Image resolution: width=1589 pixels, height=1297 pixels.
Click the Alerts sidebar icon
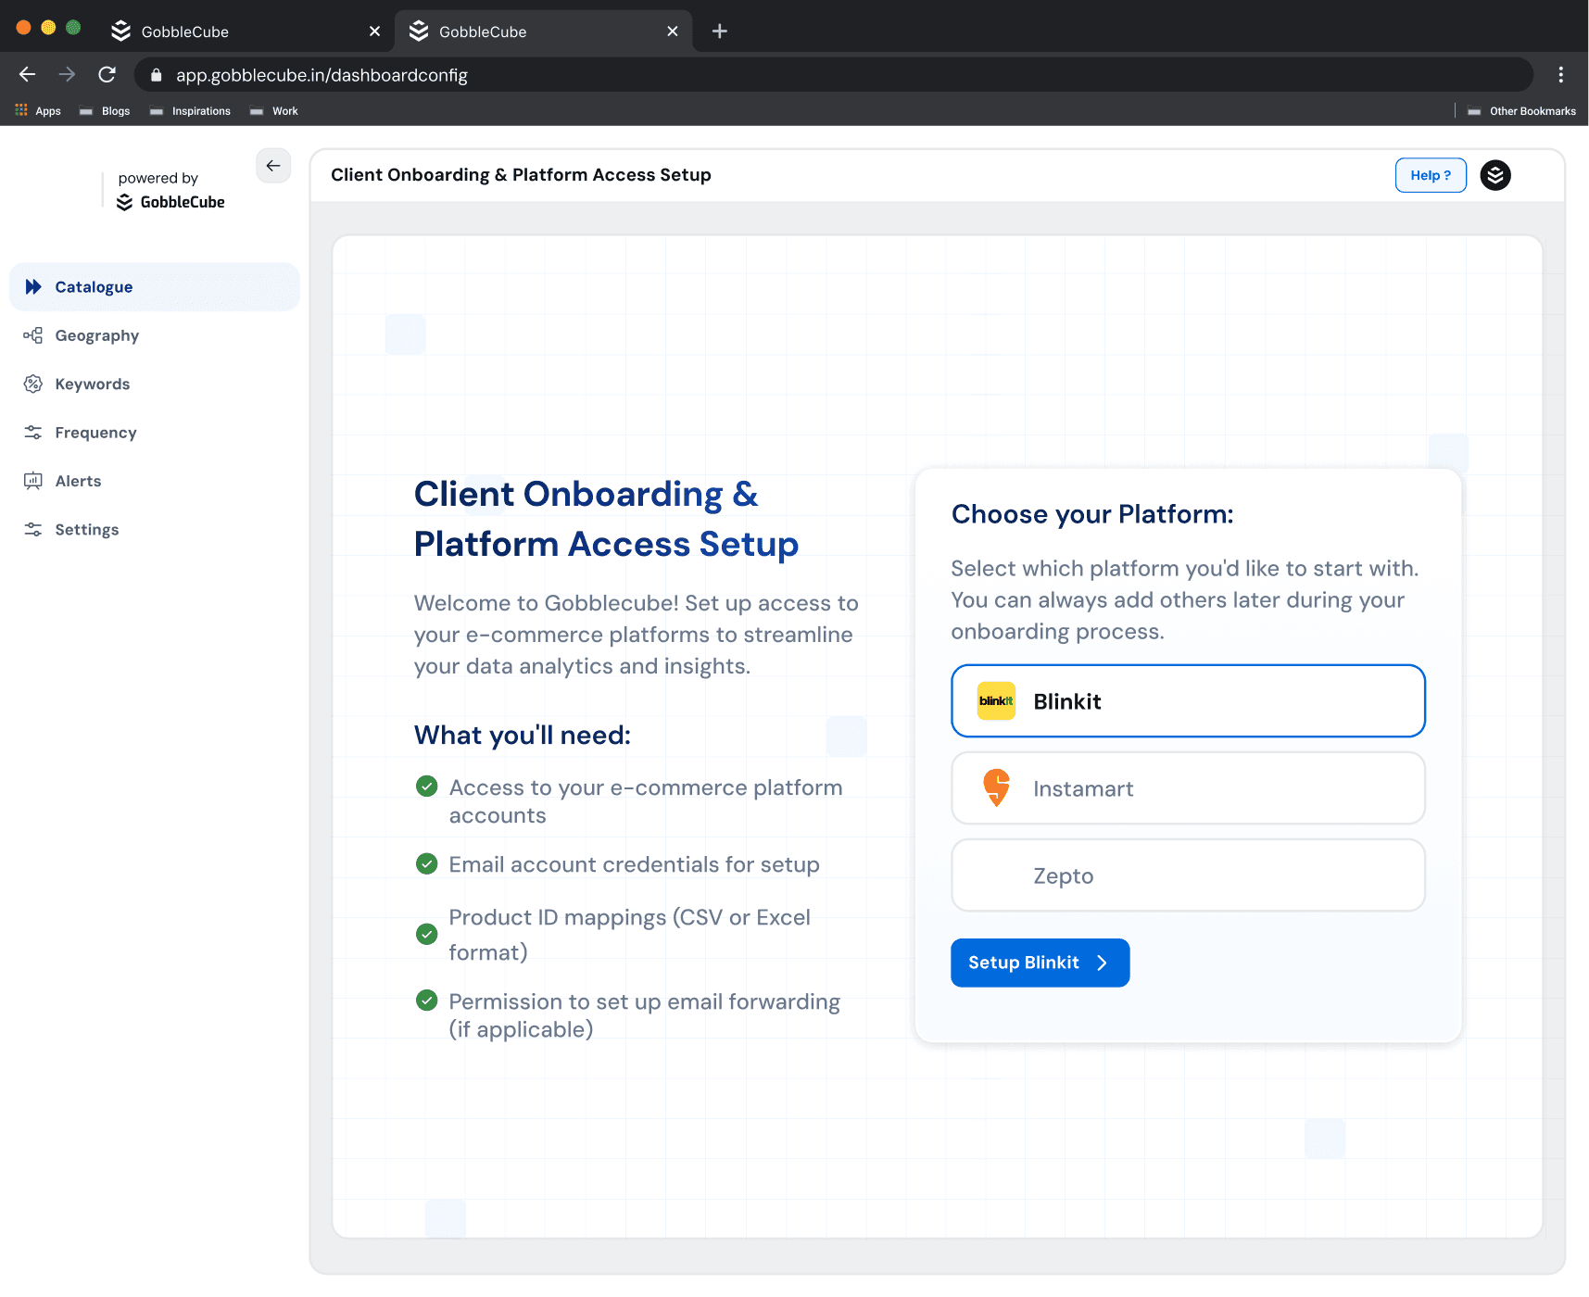coord(33,481)
